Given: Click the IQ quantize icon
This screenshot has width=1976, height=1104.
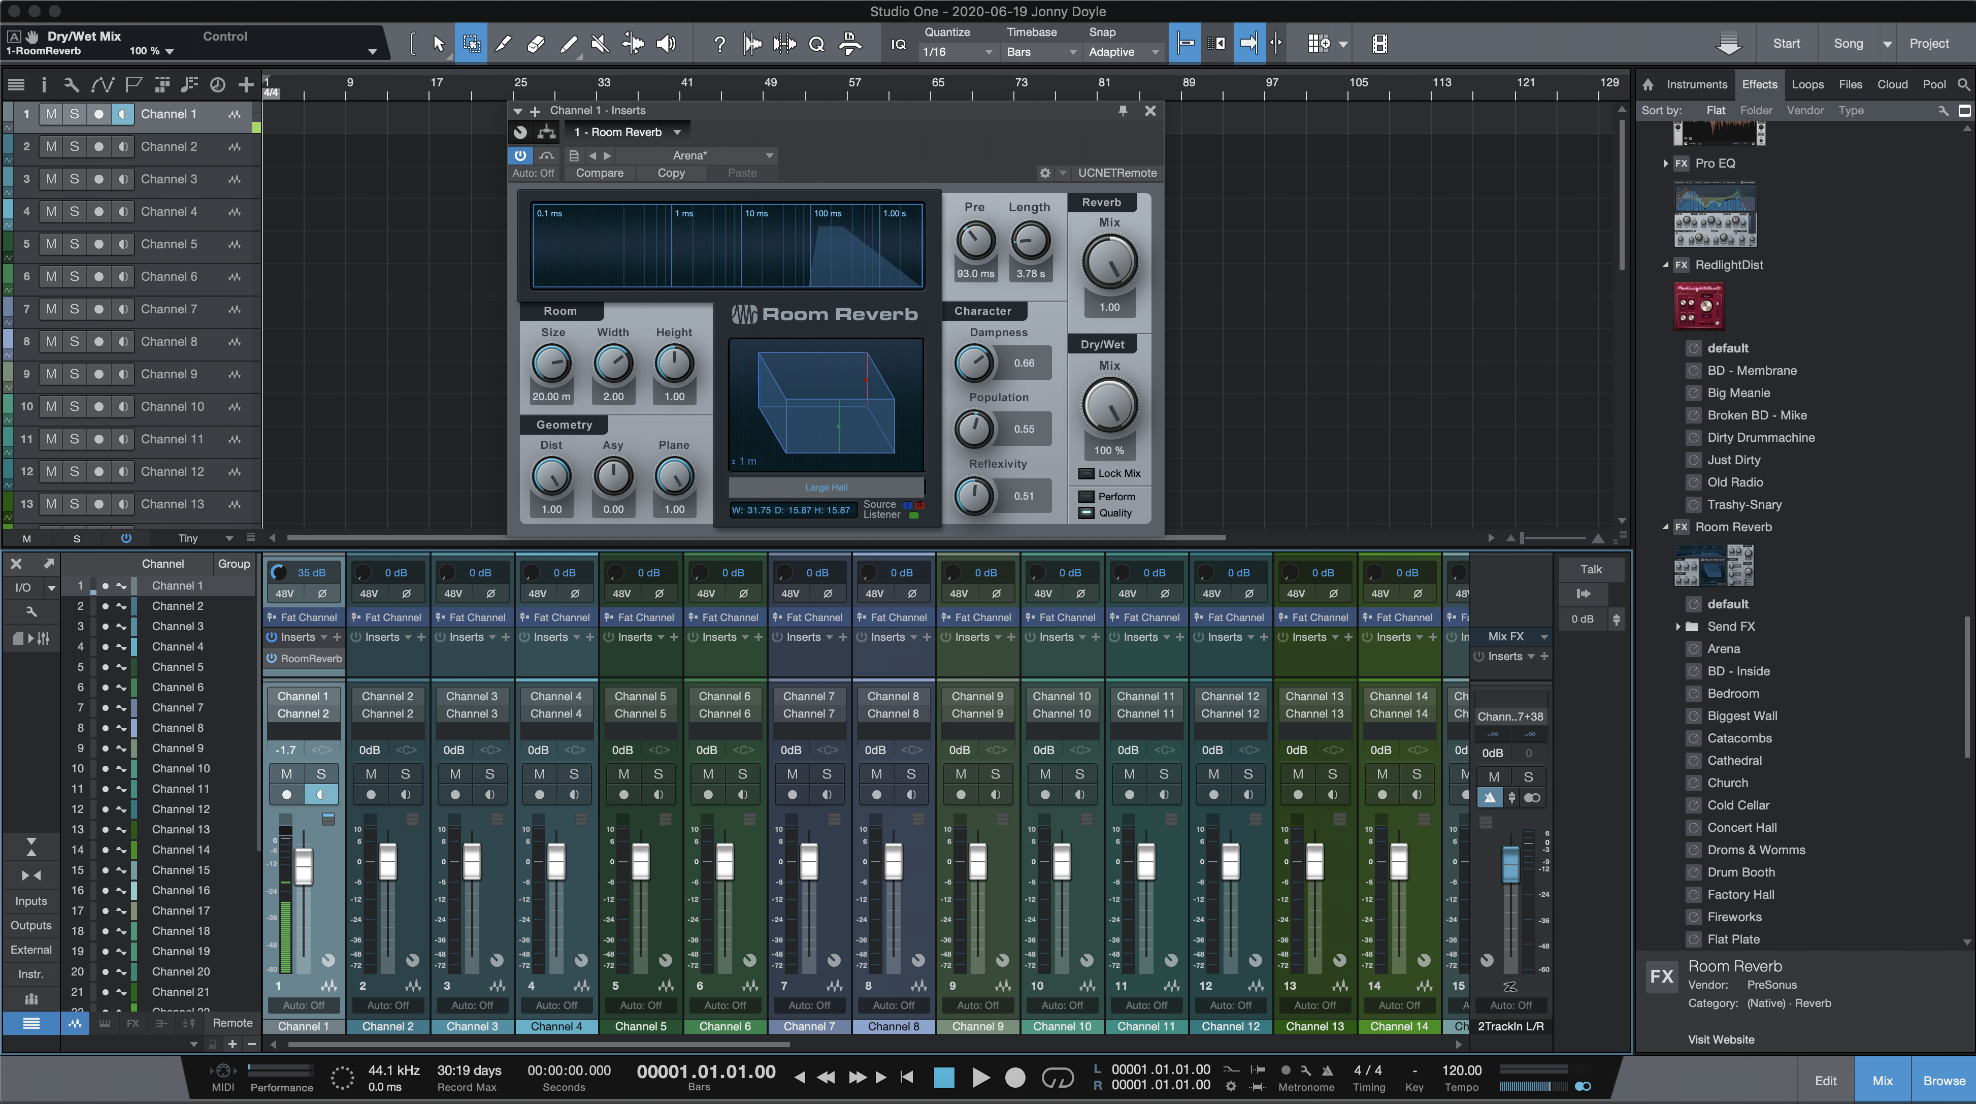Looking at the screenshot, I should pyautogui.click(x=898, y=45).
